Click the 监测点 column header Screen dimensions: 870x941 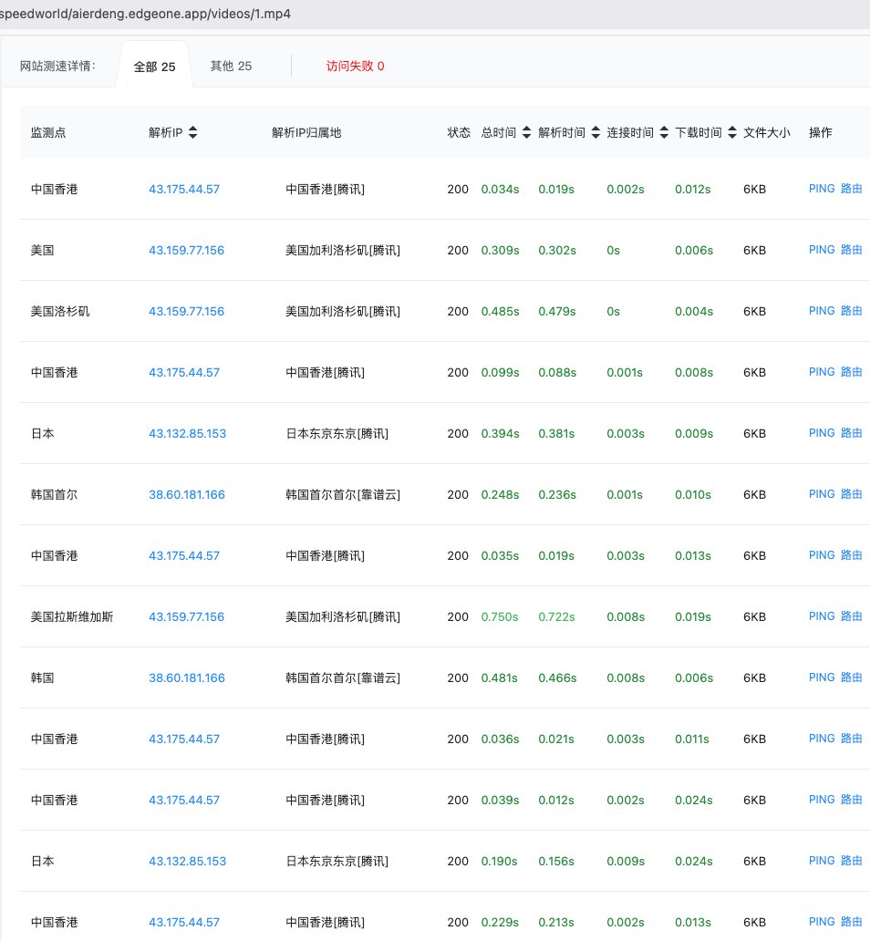point(48,132)
